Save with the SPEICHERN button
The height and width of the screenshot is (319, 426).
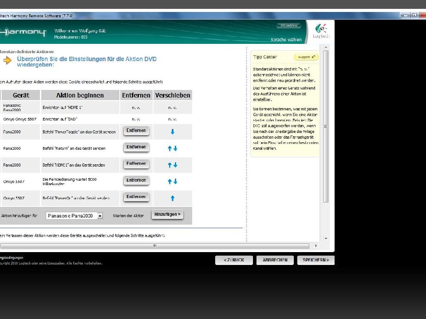pyautogui.click(x=316, y=260)
